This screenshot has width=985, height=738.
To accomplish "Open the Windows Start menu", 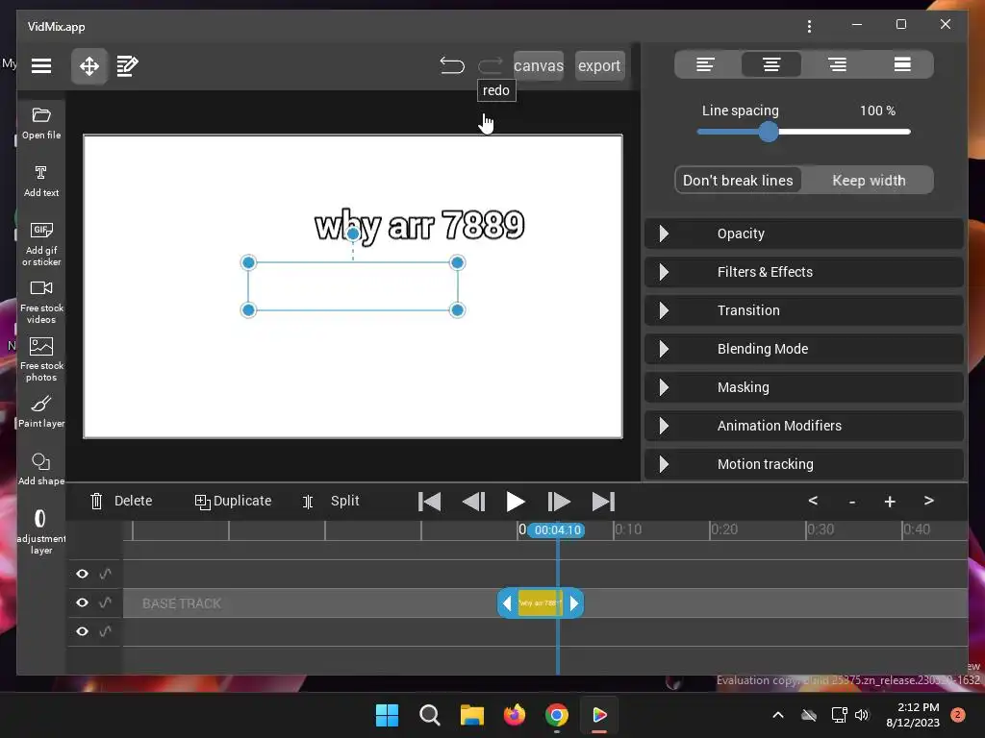I will (x=387, y=715).
